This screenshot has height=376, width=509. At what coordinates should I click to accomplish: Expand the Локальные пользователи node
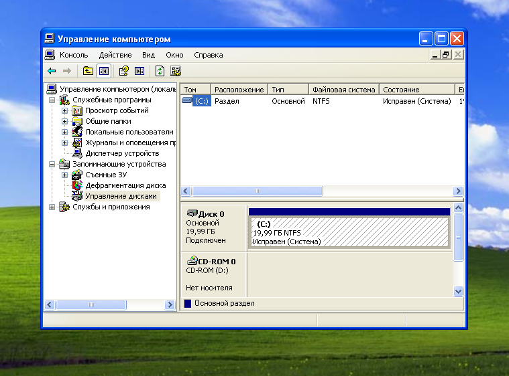point(64,132)
